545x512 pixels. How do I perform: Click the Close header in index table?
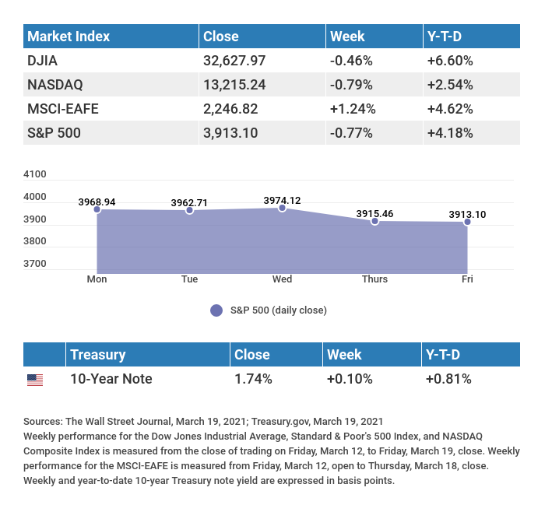coord(220,37)
